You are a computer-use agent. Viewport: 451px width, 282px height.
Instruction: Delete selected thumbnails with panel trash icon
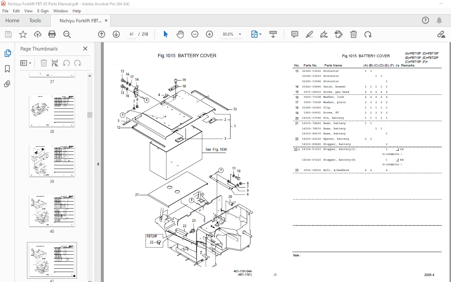(x=44, y=63)
